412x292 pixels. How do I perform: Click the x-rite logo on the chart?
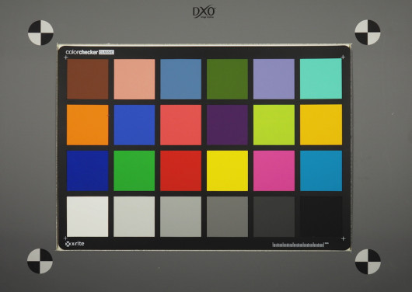pos(75,244)
